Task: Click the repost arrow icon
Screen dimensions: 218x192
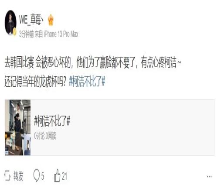Action: pos(7,176)
